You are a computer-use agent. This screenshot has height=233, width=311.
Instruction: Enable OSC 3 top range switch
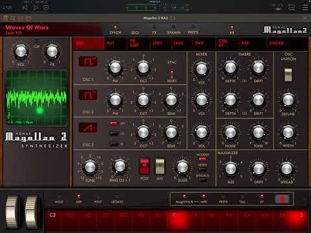[113, 123]
